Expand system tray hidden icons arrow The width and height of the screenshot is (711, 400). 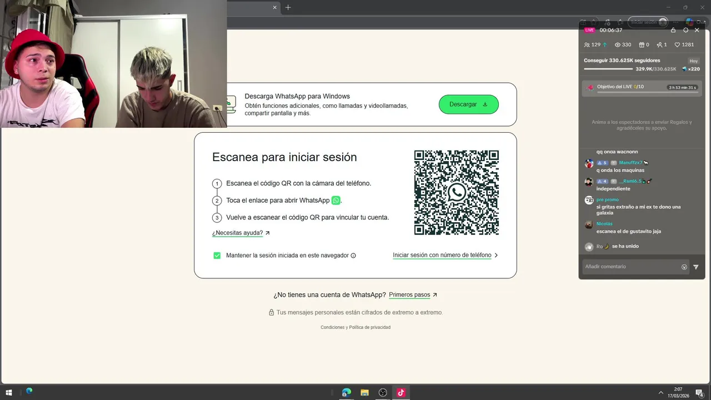click(660, 392)
